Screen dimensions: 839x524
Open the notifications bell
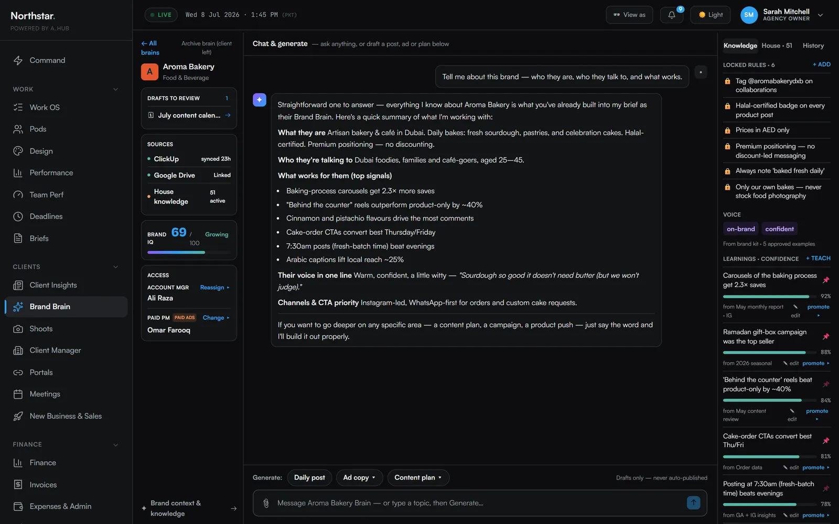click(x=671, y=15)
